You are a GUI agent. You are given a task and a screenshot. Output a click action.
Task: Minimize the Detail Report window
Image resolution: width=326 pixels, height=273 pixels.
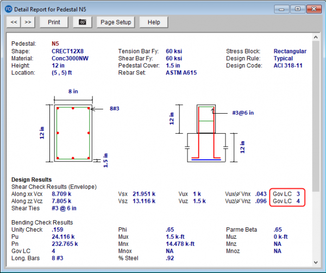point(281,9)
